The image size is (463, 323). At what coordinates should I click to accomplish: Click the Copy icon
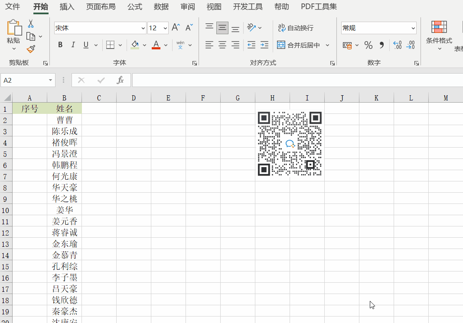pos(31,36)
